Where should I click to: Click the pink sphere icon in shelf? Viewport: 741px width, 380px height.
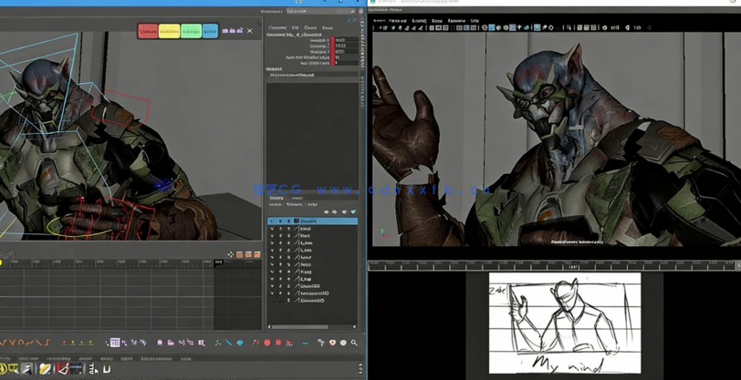click(x=160, y=344)
